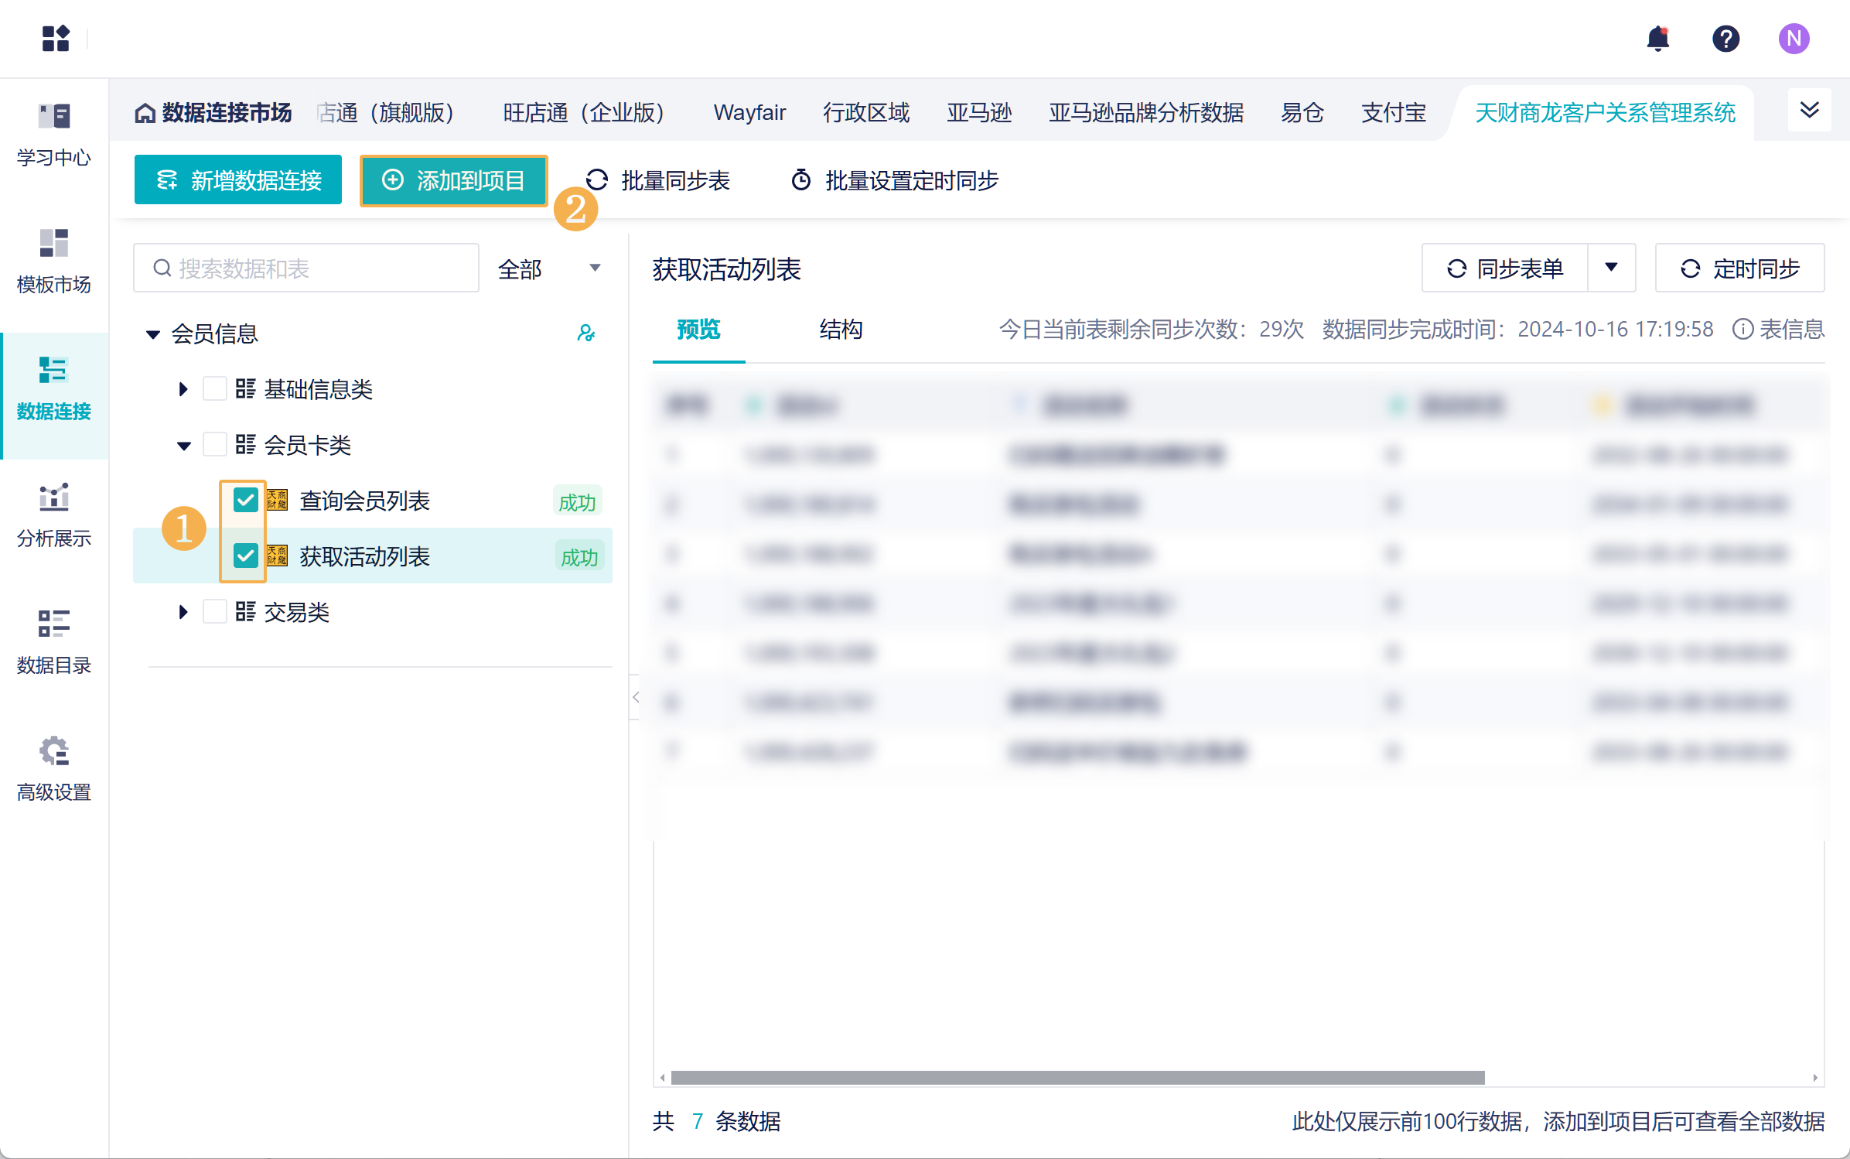Go to 模板市场 in the sidebar
The image size is (1850, 1159).
(x=54, y=262)
